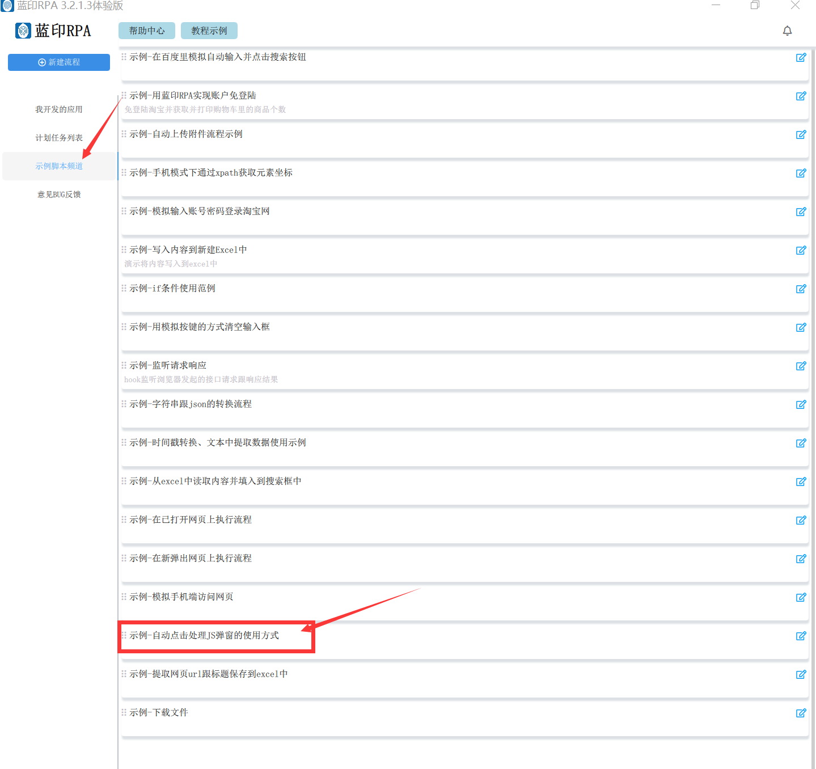Open 示例-从excel中读取内容并填入到搜索框中 entry

(x=215, y=481)
